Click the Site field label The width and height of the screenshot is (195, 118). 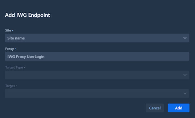pos(8,30)
